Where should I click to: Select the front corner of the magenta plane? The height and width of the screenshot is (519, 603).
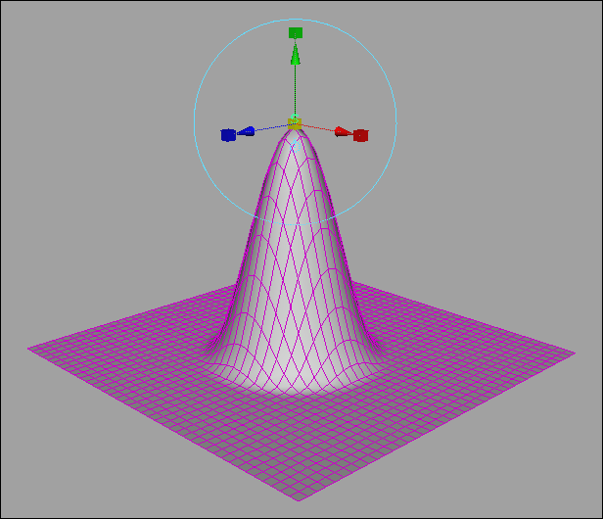[299, 499]
